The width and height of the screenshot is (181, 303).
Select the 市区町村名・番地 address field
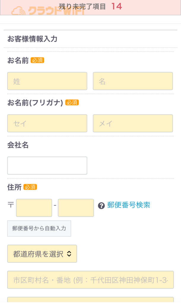90,280
